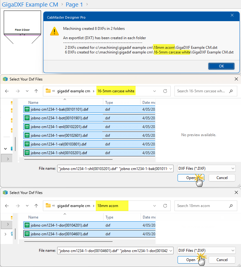This screenshot has width=241, height=267.
Task: Select jobno cm1234-1-shl(00103201).dxf
Action: 89,153
